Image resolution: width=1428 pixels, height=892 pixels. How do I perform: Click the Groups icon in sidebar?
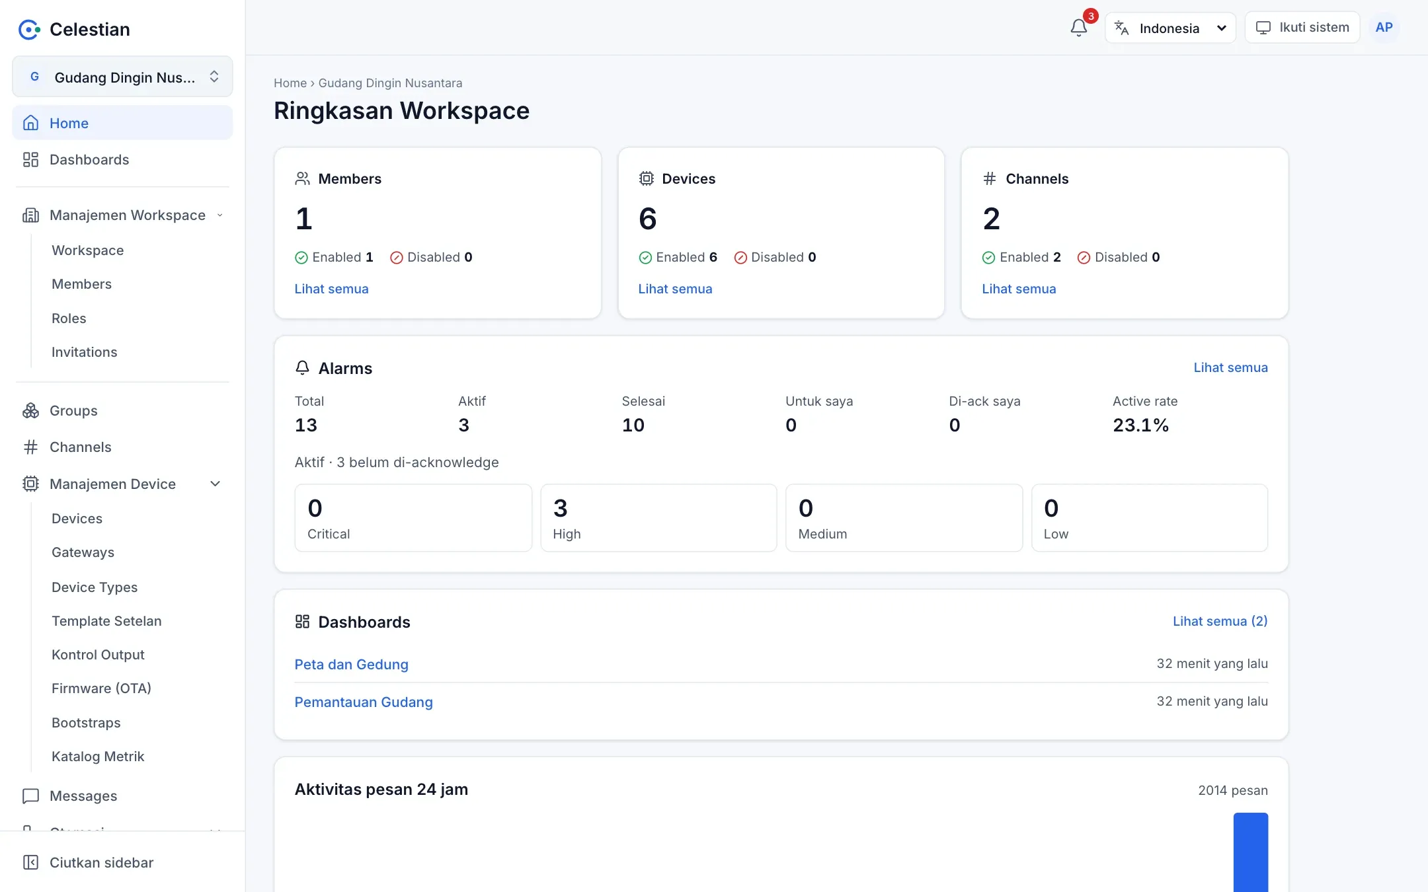[x=30, y=410]
